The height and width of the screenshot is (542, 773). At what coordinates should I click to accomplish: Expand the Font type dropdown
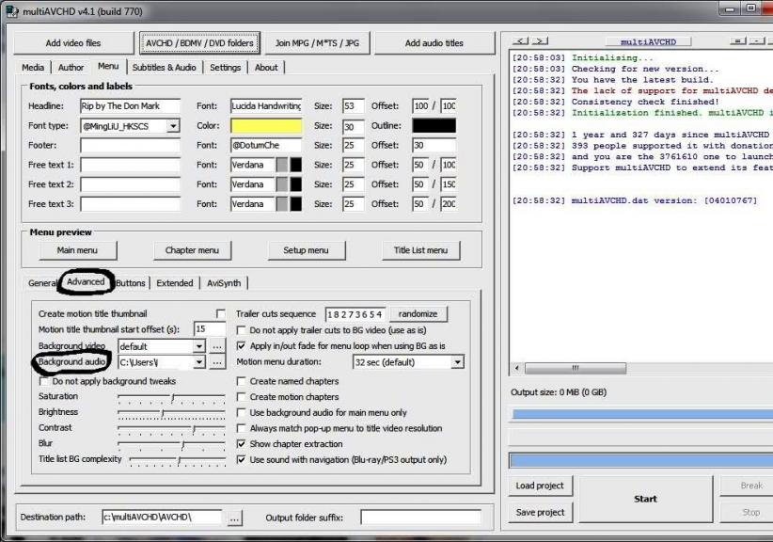tap(173, 125)
